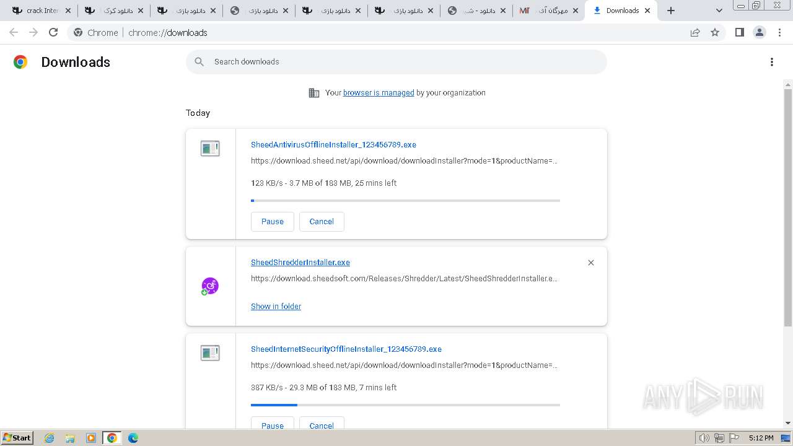
Task: Click SheedAntivirusOfflineInstaller_123456789.exe file name
Action: (x=333, y=145)
